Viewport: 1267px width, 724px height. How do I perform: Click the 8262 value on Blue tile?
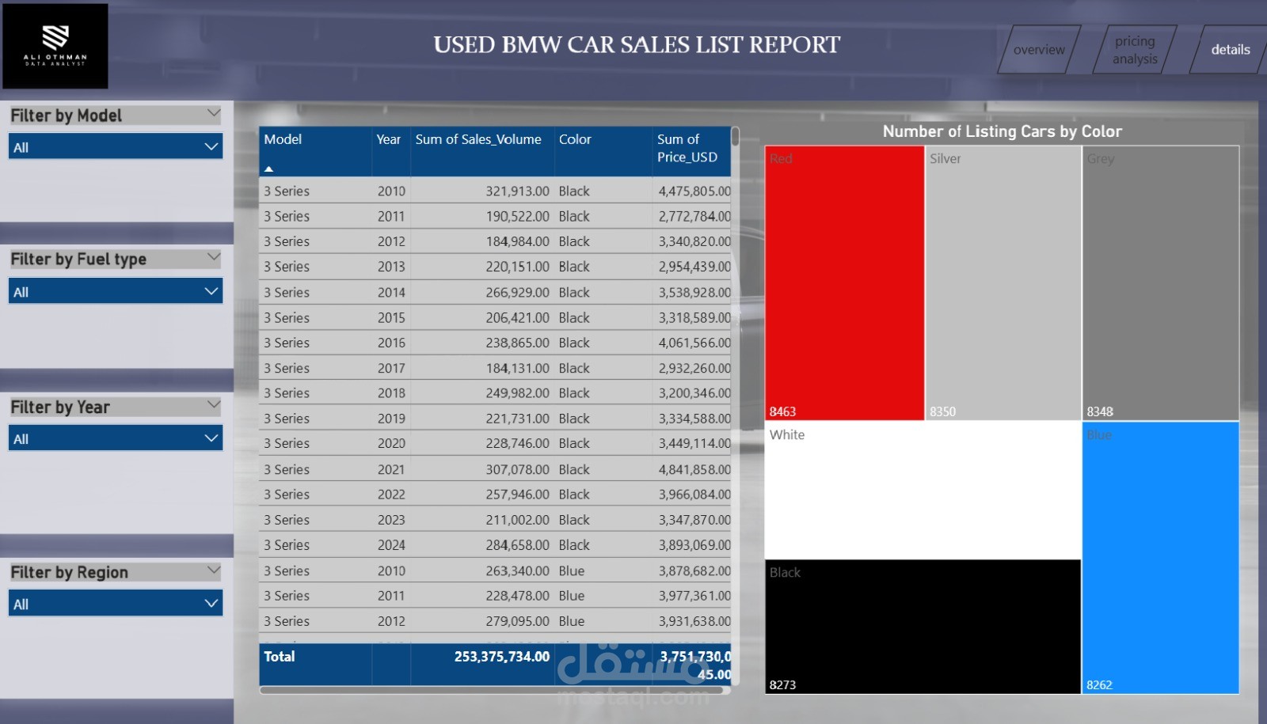(x=1099, y=684)
